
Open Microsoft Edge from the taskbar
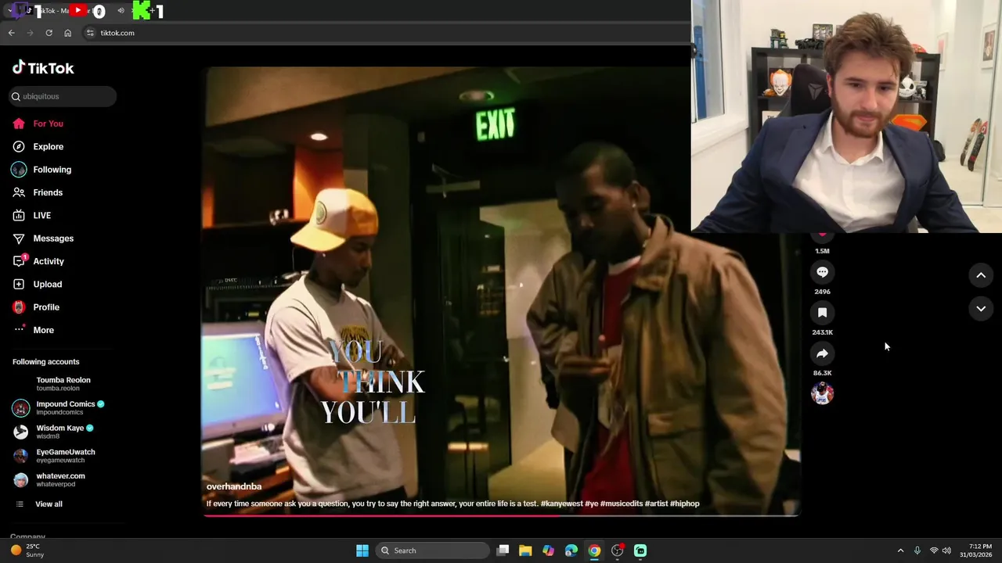click(x=571, y=550)
